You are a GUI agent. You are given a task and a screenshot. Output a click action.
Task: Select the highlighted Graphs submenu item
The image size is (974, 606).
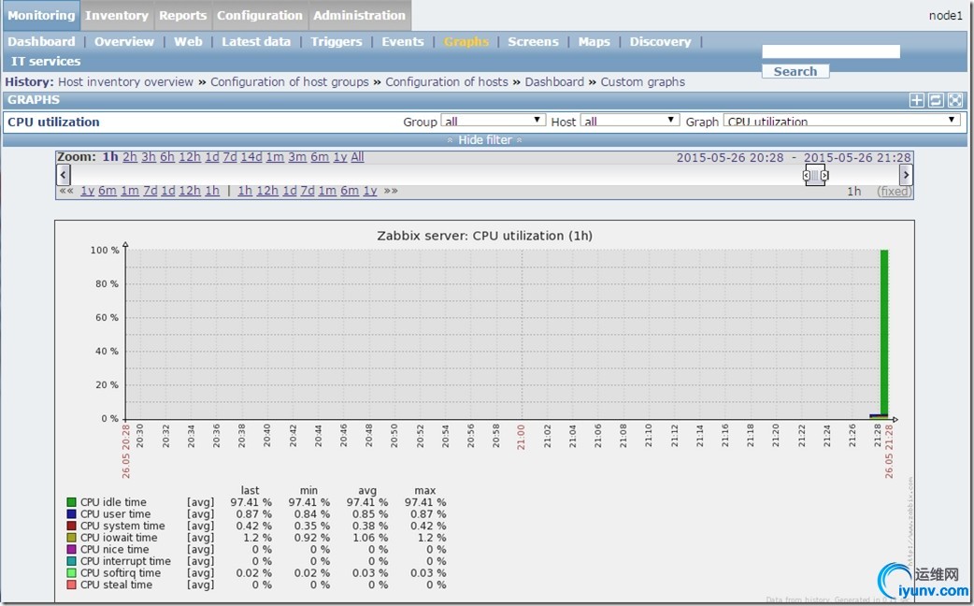pos(466,42)
